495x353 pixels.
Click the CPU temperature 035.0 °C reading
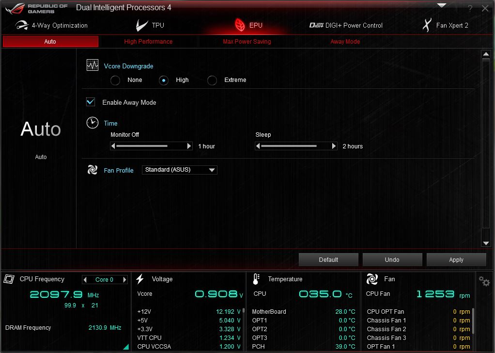[x=325, y=294]
